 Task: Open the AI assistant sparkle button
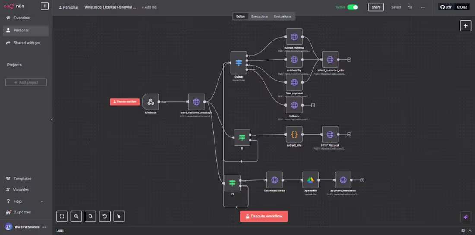click(x=465, y=216)
